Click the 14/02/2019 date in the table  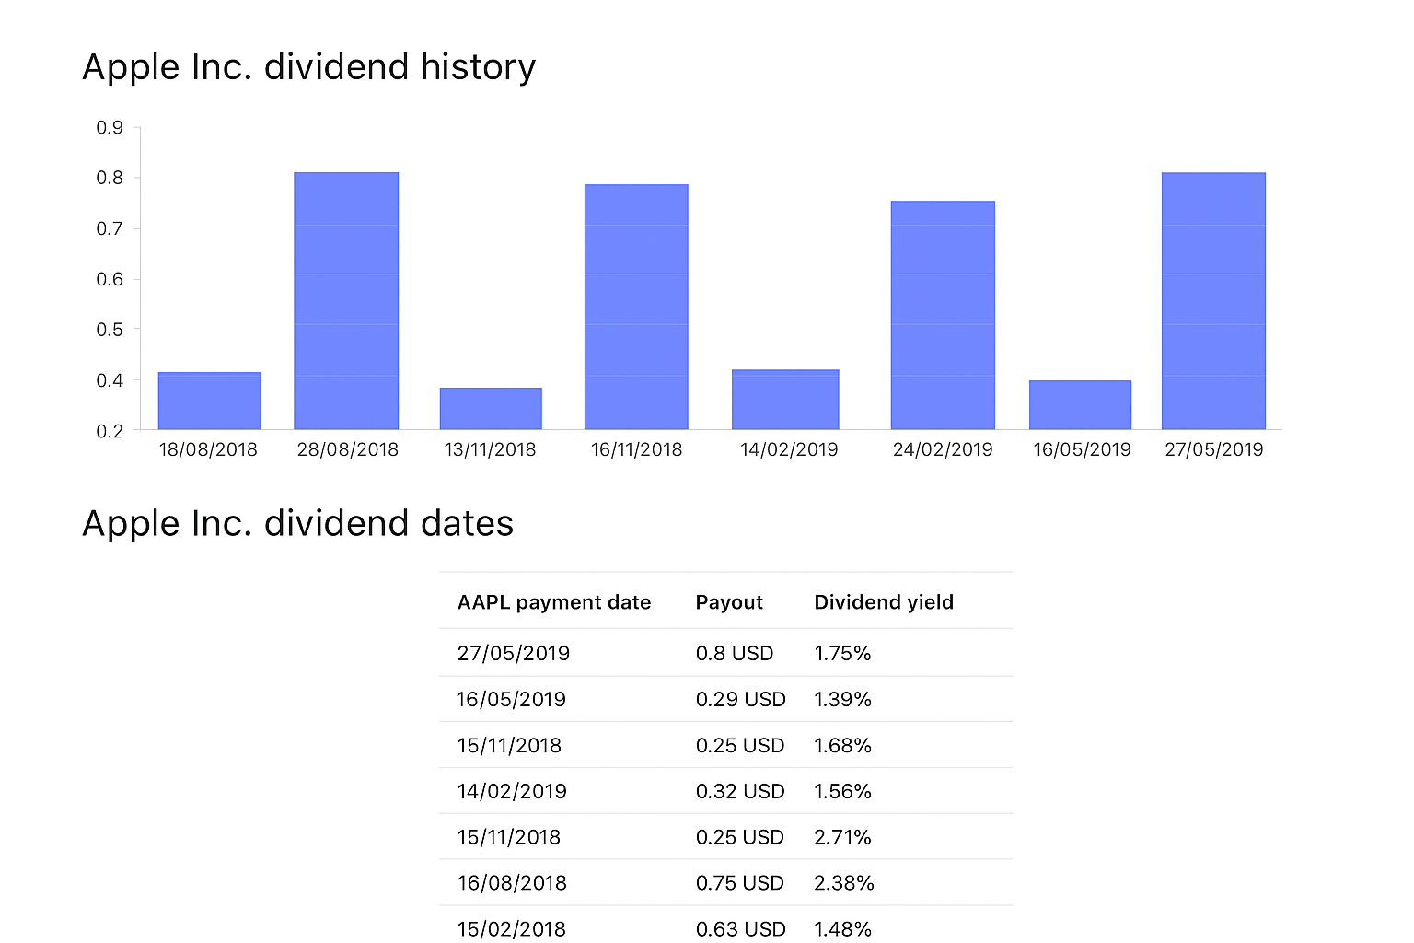(x=512, y=791)
